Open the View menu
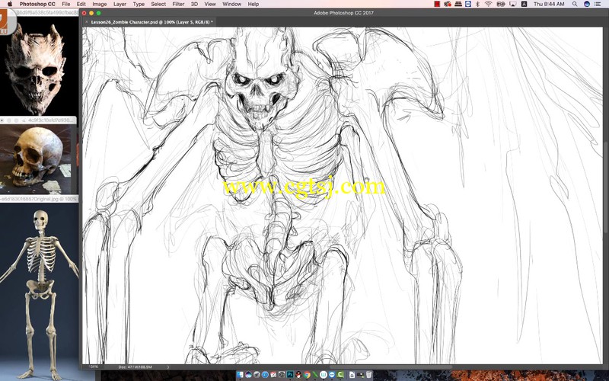Screen dimensions: 609x381 click(x=210, y=4)
